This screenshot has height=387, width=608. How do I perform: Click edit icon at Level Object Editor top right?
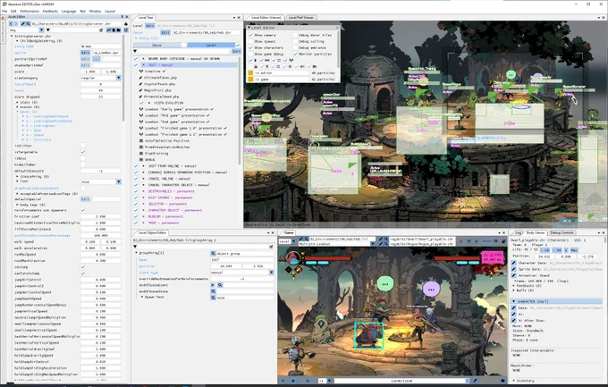coord(271,247)
